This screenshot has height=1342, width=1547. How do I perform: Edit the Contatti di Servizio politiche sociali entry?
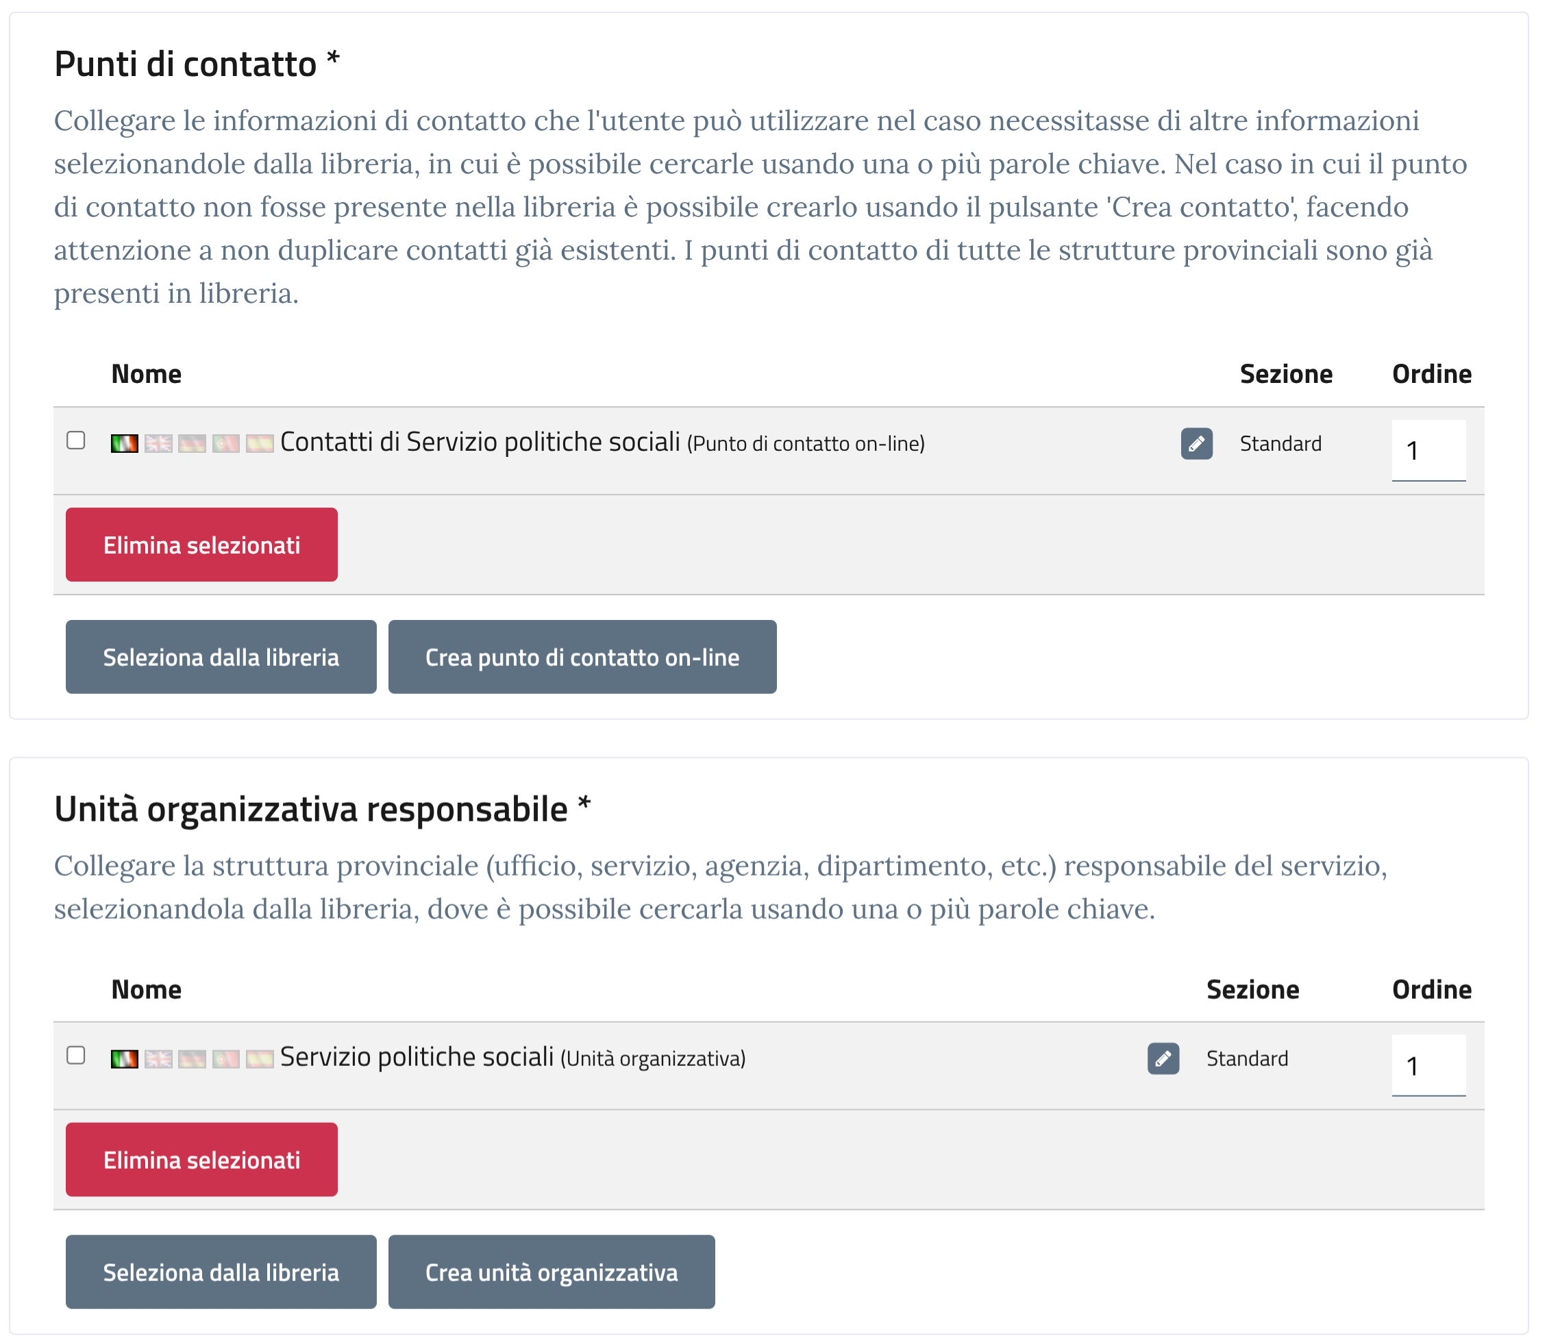tap(1196, 443)
